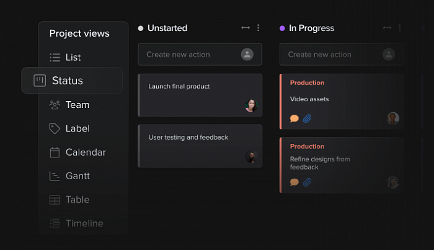Switch to the Calendar view
The width and height of the screenshot is (434, 250).
pyautogui.click(x=77, y=153)
